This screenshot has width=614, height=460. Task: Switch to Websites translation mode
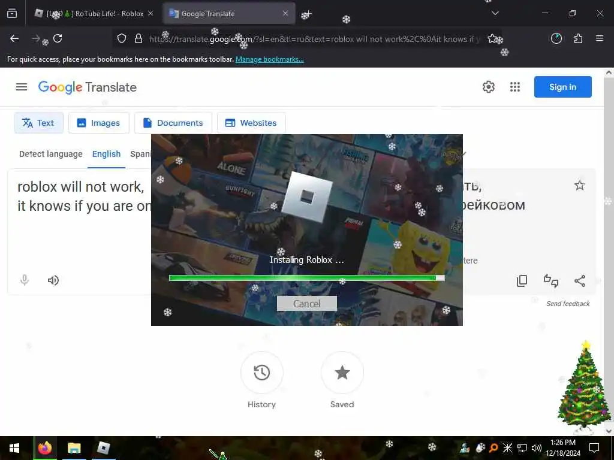[251, 123]
